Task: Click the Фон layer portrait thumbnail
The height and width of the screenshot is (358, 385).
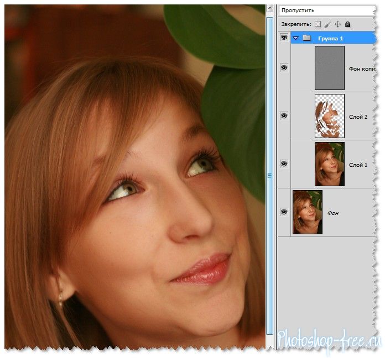Action: click(308, 212)
